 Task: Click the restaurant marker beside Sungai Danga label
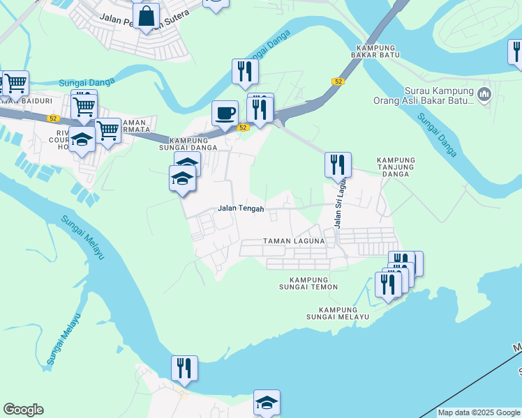pyautogui.click(x=246, y=73)
